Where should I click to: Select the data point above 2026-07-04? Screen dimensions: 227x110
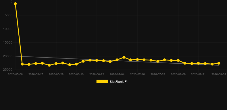[x=117, y=60]
